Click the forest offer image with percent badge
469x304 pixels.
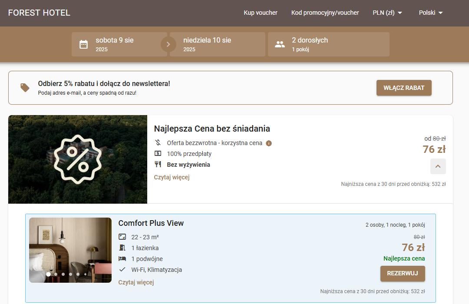click(x=78, y=159)
